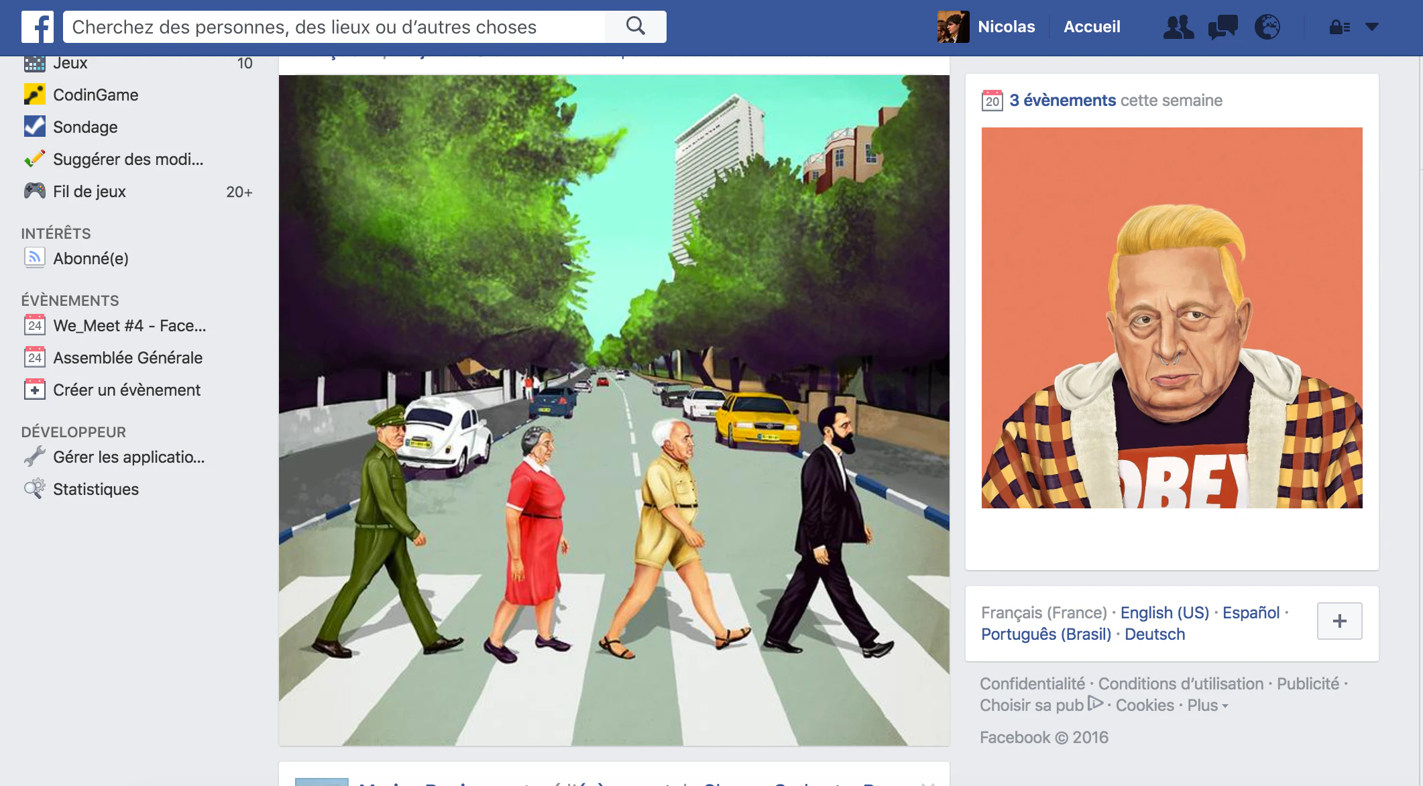This screenshot has width=1423, height=786.
Task: Click the search magnifying glass button
Action: click(x=635, y=27)
